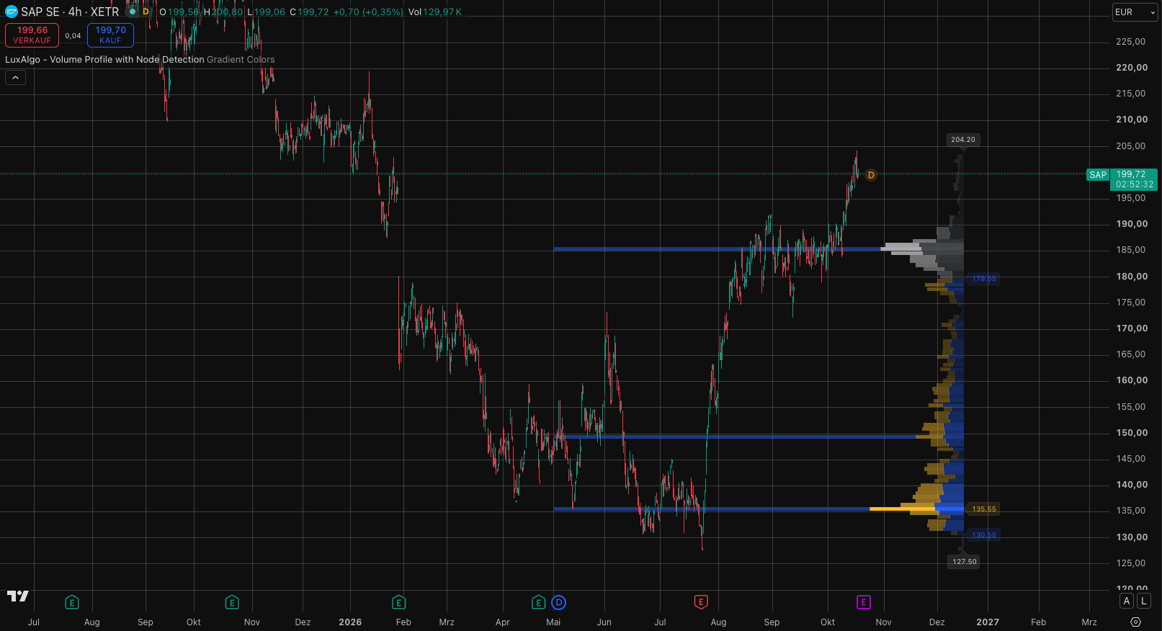Open the EUR currency dropdown
Screen dimensions: 1162x631
coord(1135,12)
